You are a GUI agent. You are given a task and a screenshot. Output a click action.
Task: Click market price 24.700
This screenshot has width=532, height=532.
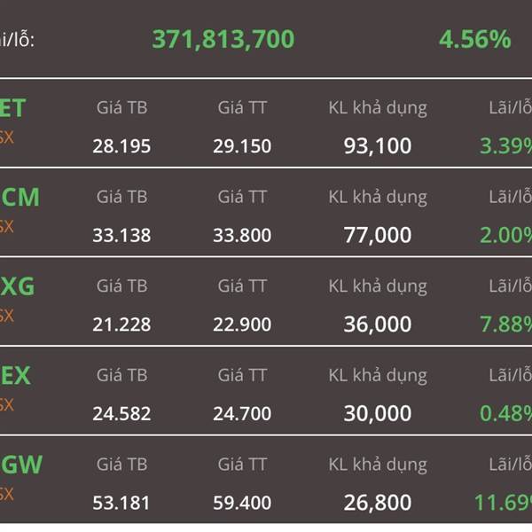click(x=242, y=413)
